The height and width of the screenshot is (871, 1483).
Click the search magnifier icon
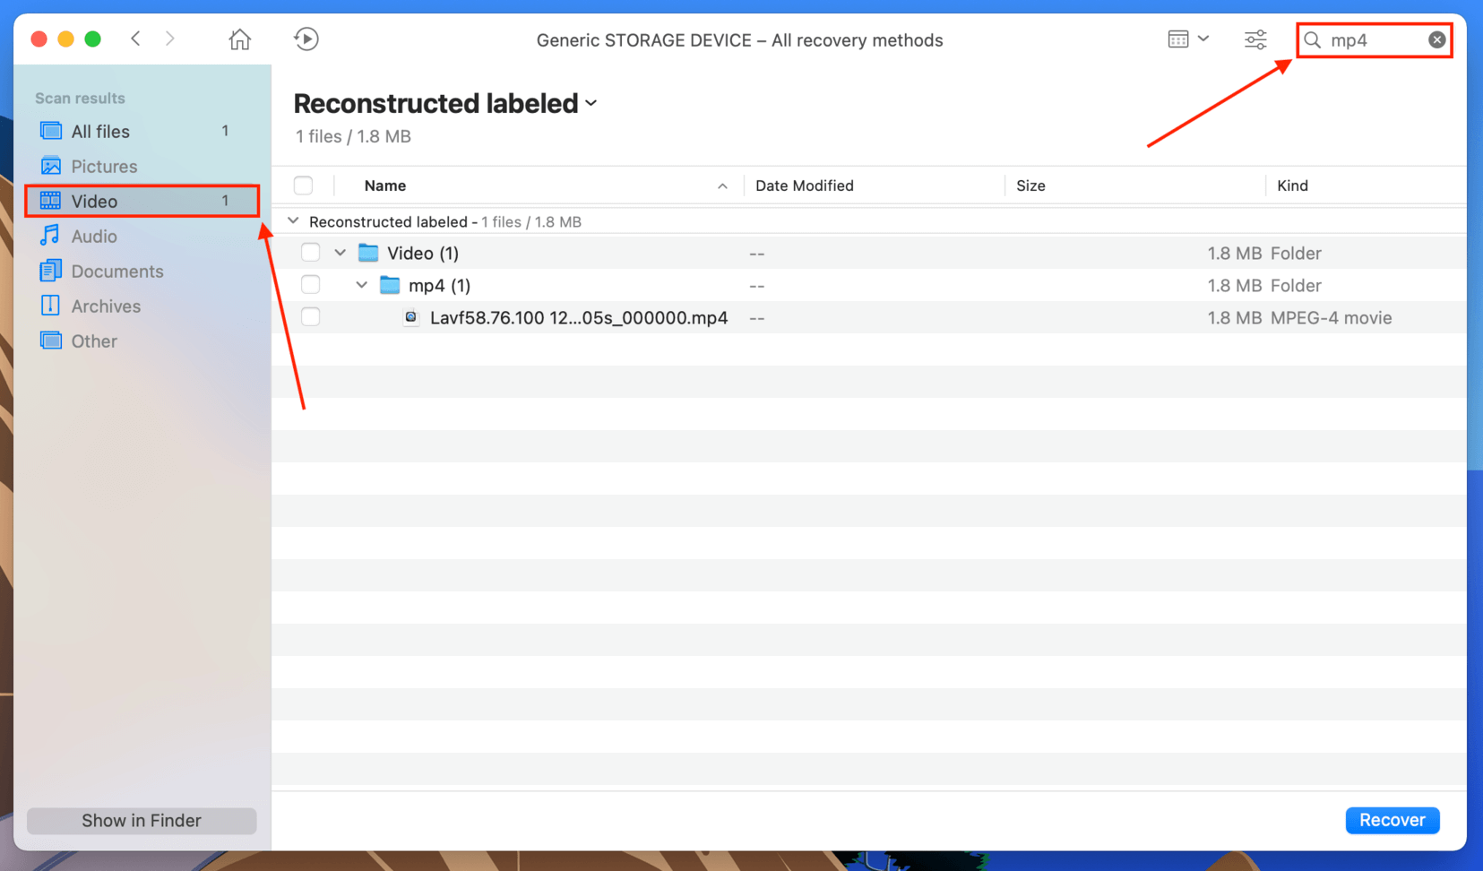click(x=1313, y=39)
